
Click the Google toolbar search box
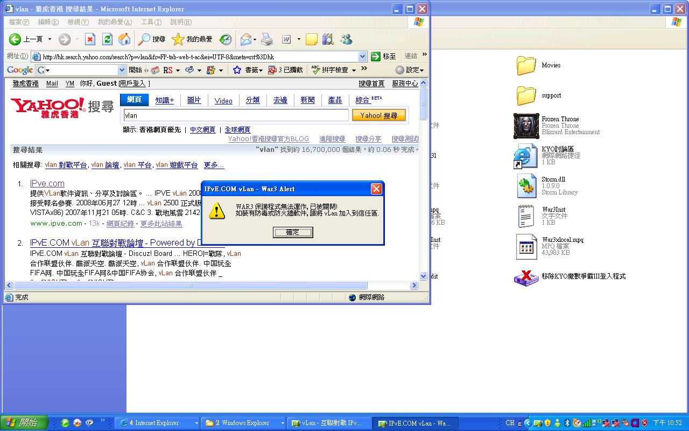pyautogui.click(x=81, y=70)
